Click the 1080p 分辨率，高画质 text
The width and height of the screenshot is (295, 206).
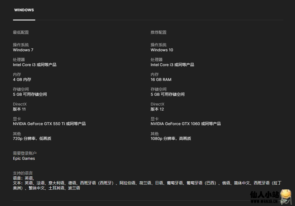[x=171, y=138]
